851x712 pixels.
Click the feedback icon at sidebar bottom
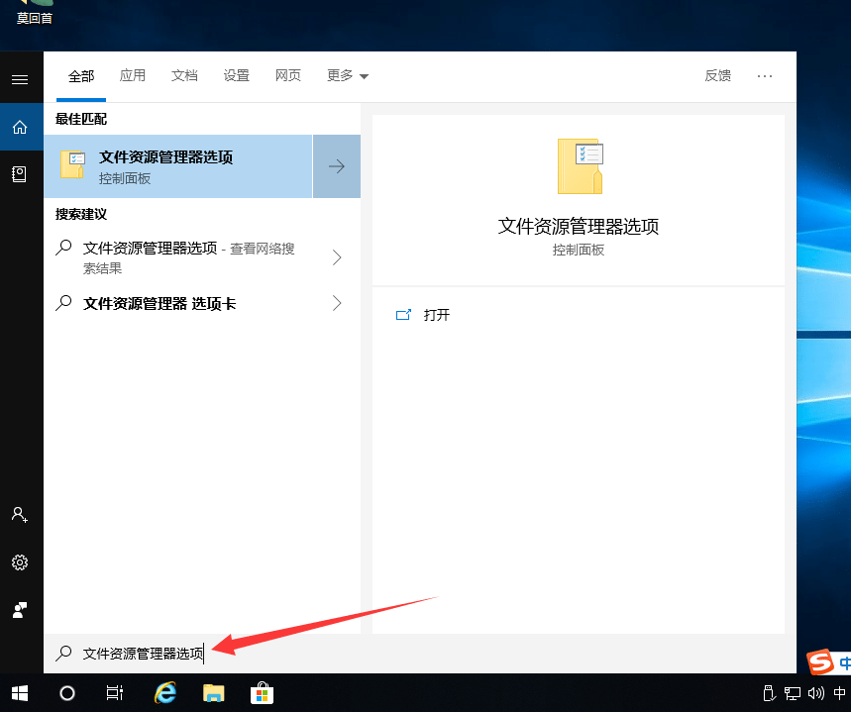(x=20, y=610)
